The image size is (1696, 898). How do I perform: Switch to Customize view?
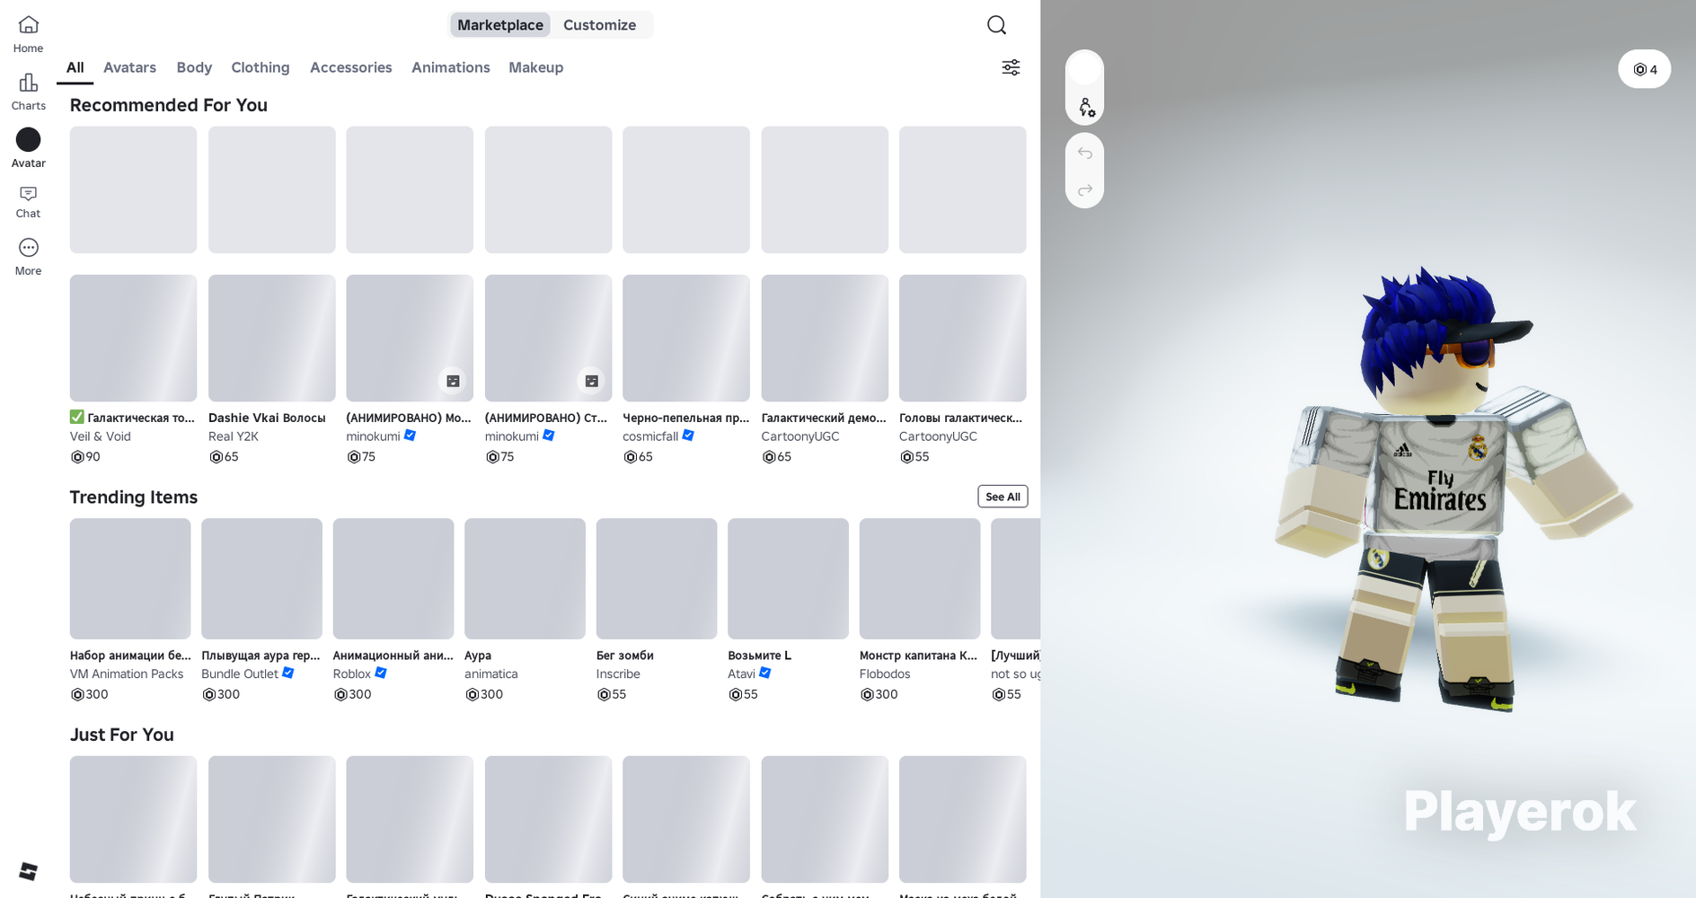point(600,25)
